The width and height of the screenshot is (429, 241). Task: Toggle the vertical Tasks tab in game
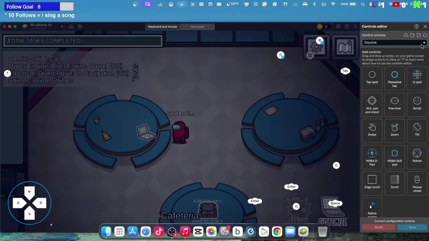(135, 72)
